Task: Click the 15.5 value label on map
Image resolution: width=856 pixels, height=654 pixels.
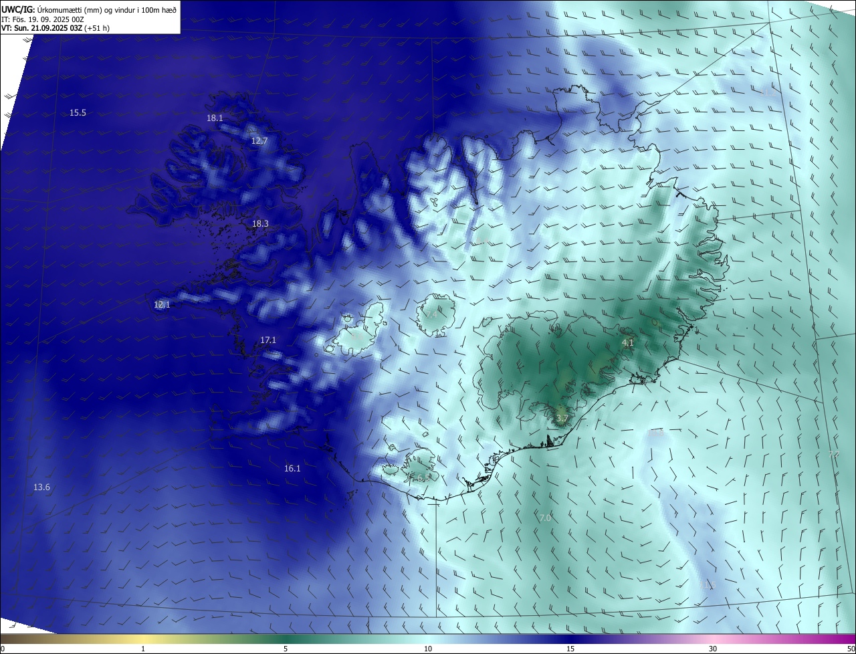Action: pyautogui.click(x=78, y=113)
